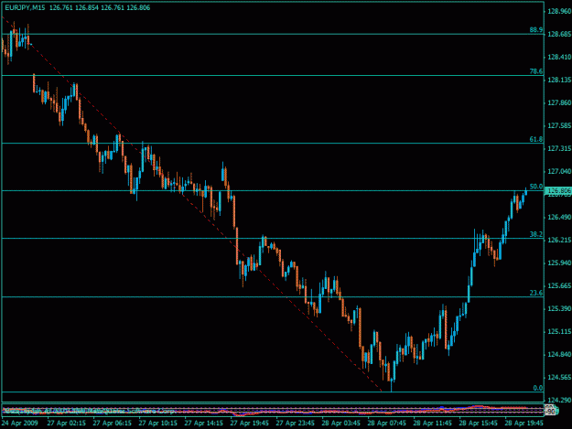
Task: Click the -90 indicator scale value
Action: tap(550, 412)
